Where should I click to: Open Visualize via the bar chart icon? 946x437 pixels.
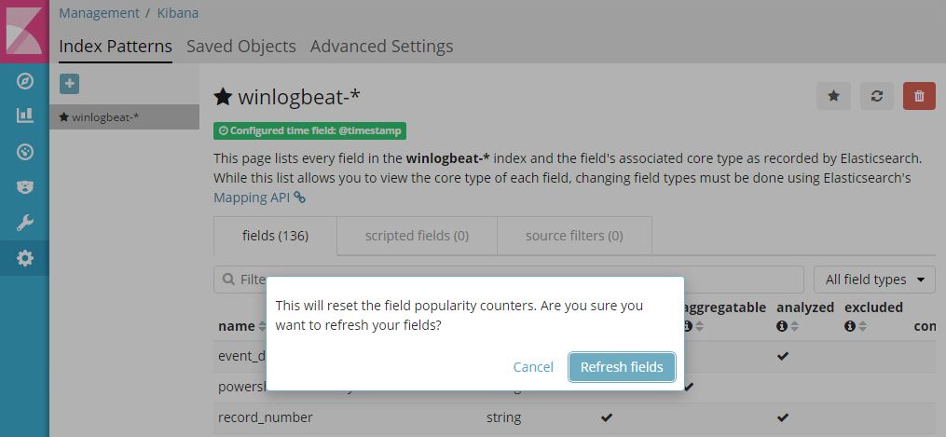point(25,116)
